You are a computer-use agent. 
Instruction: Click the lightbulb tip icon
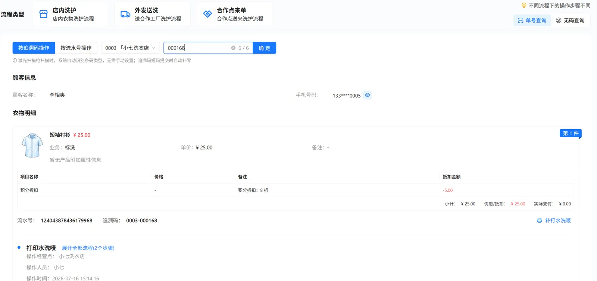[524, 6]
